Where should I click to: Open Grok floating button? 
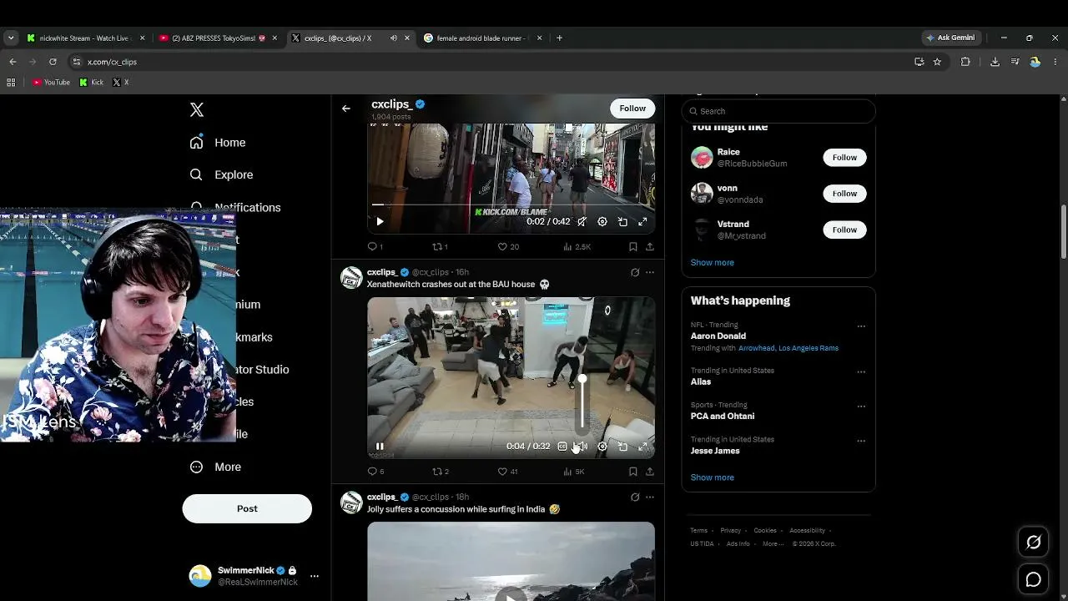coord(1033,543)
